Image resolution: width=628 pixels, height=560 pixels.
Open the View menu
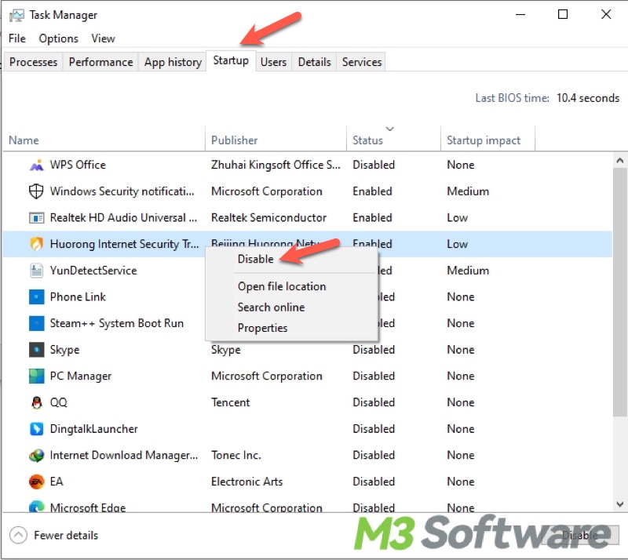click(103, 38)
